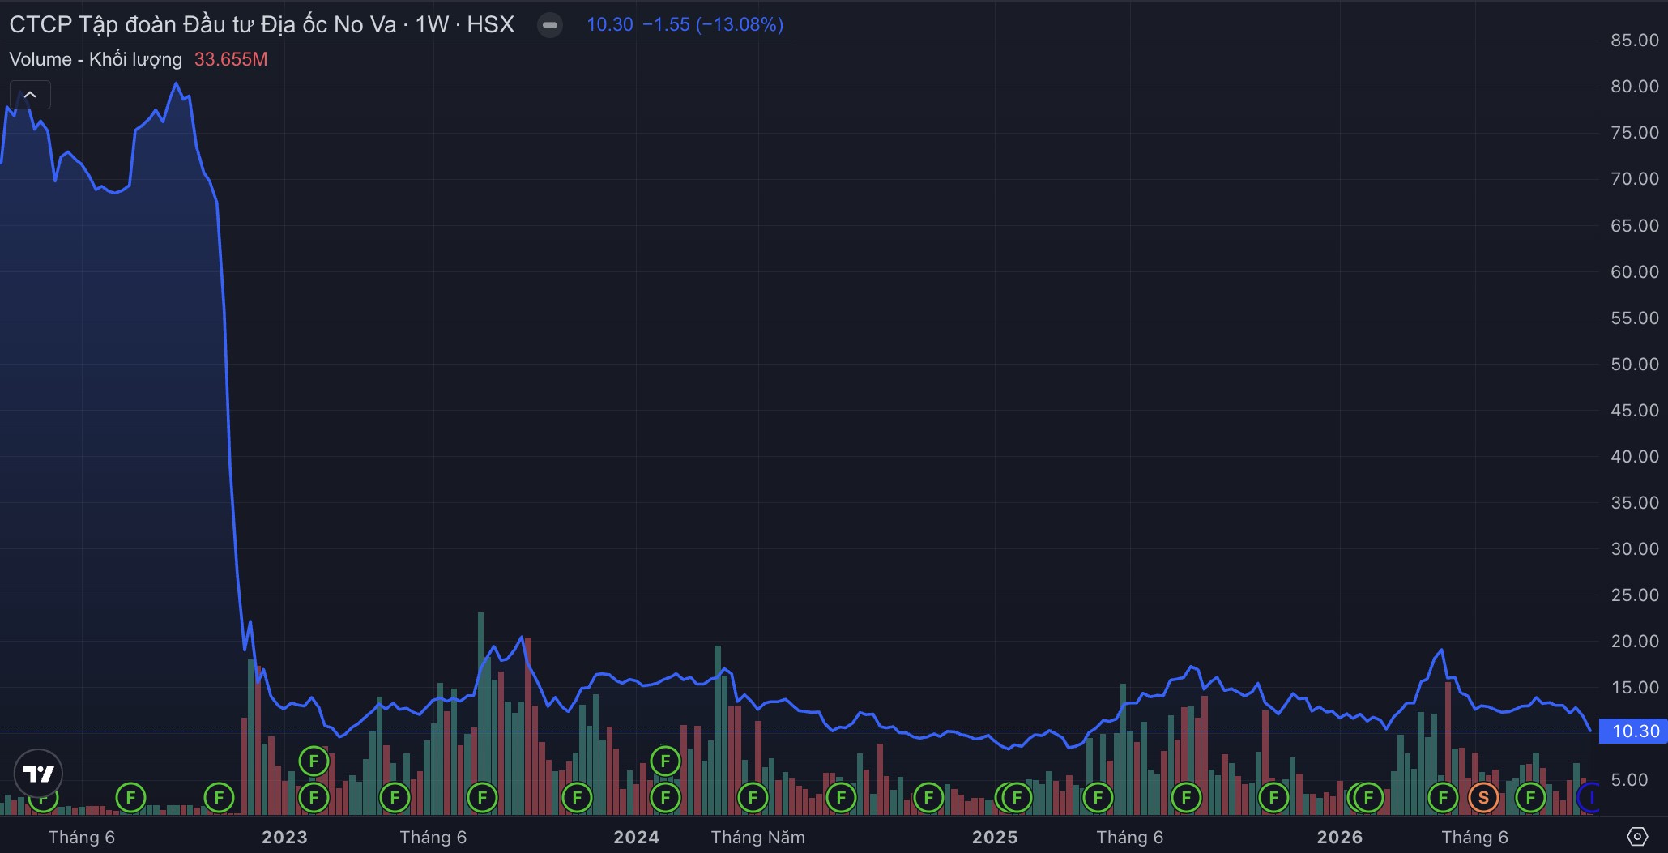
Task: Click the symbol title 'CTCP Tập đoàn Đầu tư Địa ốc No Va'
Action: pos(203,24)
